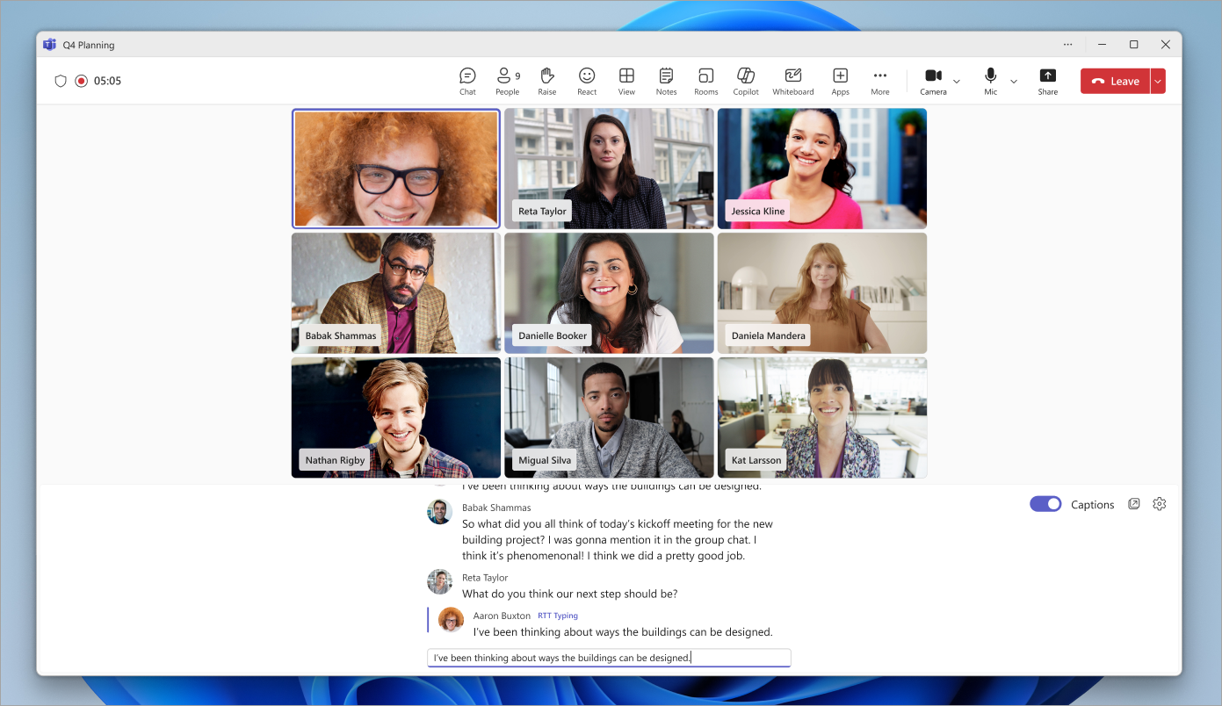Open the meeting Notes
1222x706 pixels.
point(666,80)
